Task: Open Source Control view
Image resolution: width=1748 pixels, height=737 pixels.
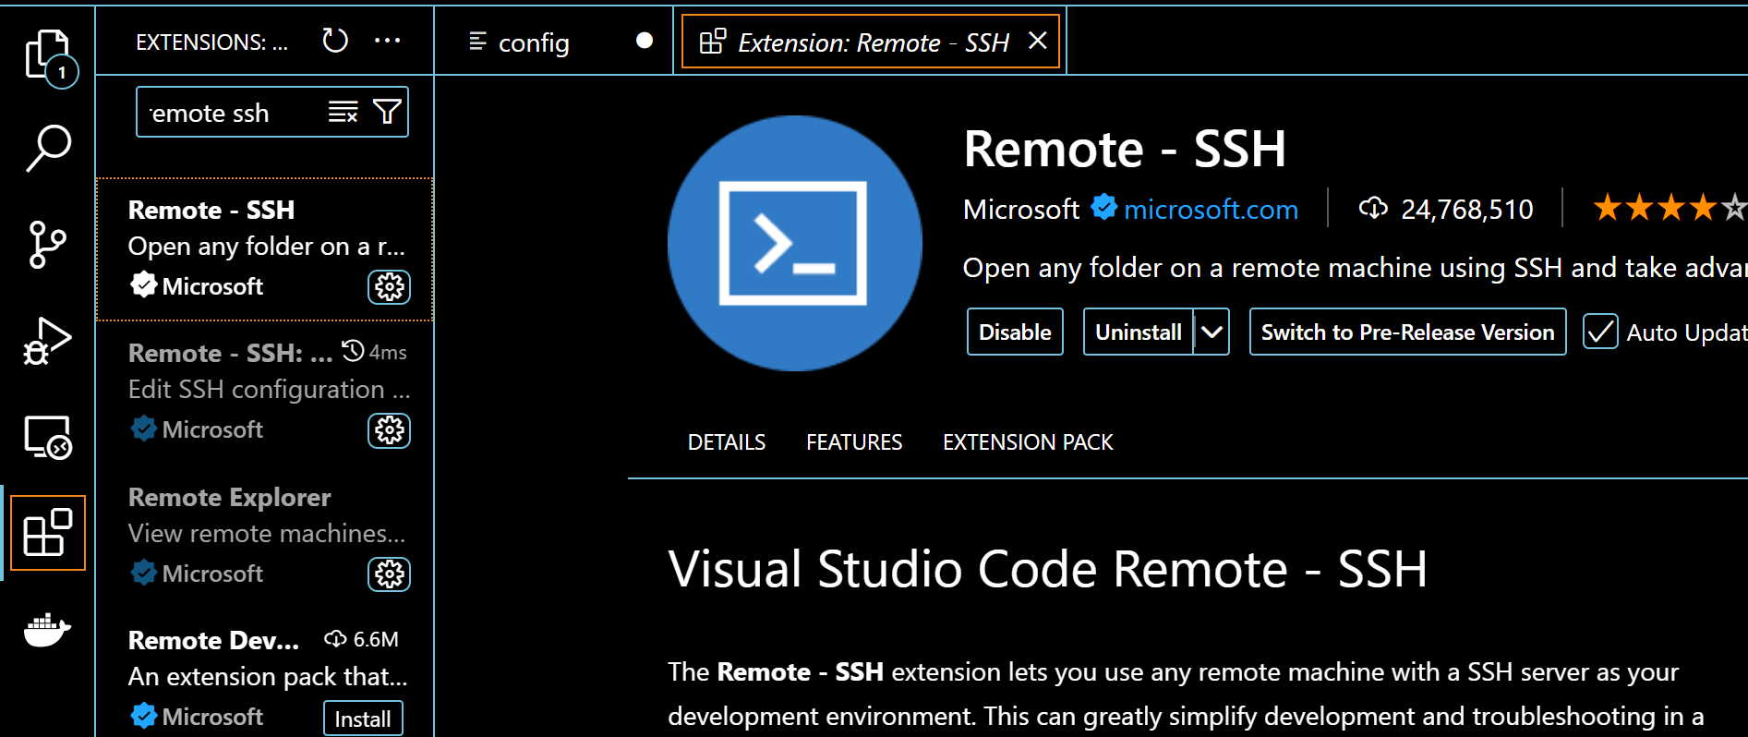Action: tap(48, 245)
